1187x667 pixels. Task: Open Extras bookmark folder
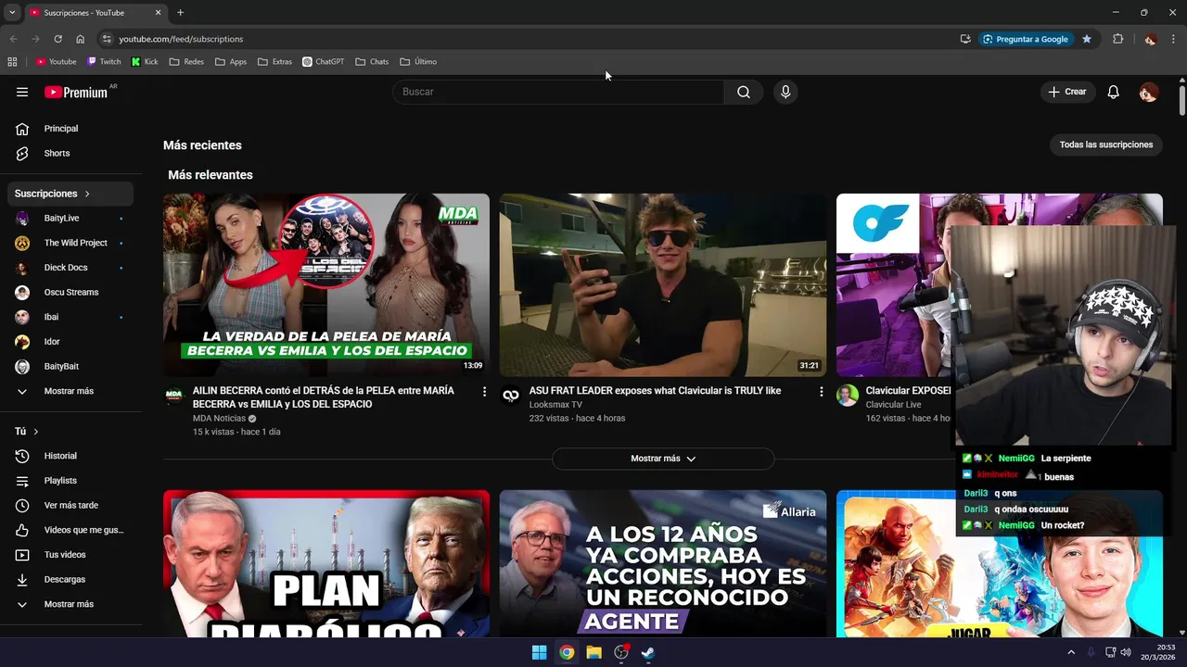click(x=274, y=62)
